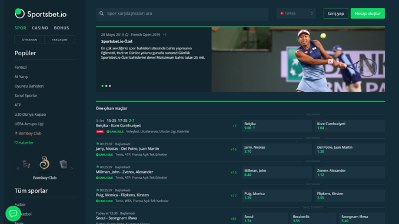The image size is (399, 224).
Task: Expand +7 markets for Belçika match
Action: coord(234,126)
